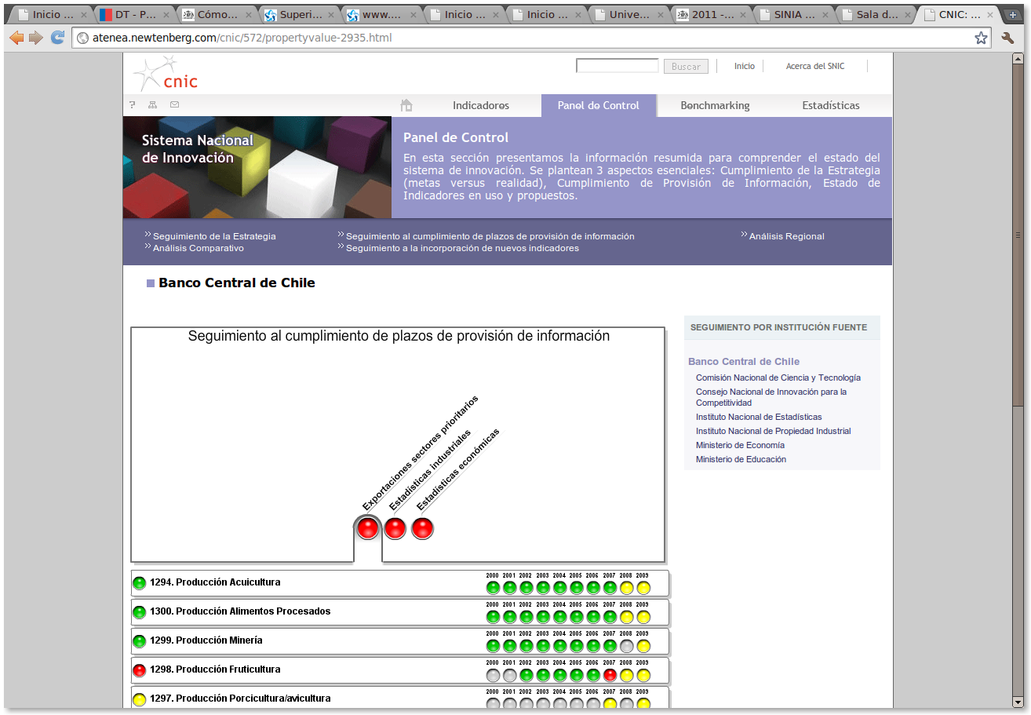
Task: Open the Análisis Comparativo link
Action: (x=199, y=248)
